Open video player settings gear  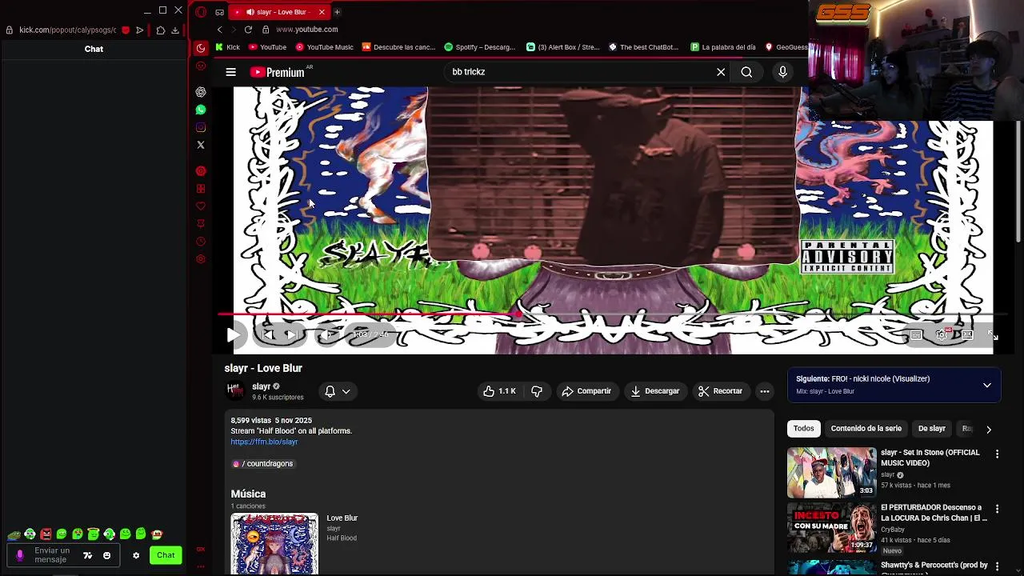pyautogui.click(x=942, y=335)
